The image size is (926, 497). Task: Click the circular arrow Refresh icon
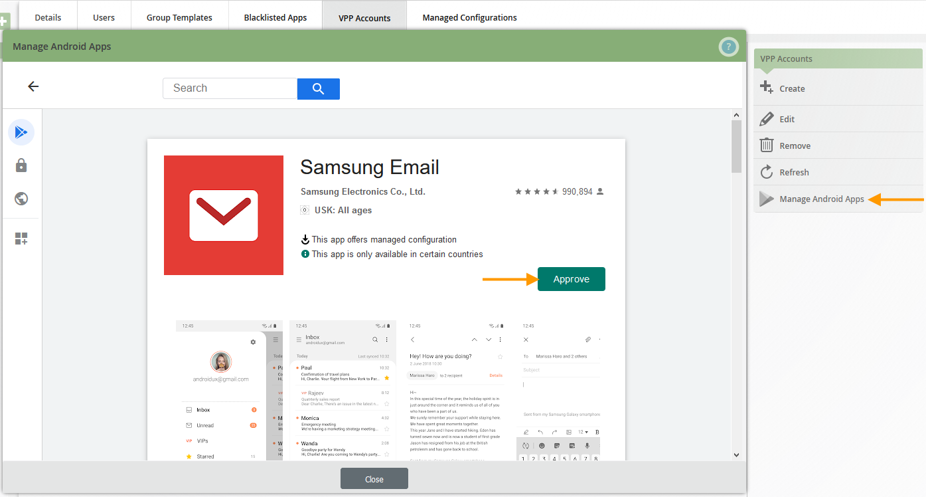(x=767, y=172)
